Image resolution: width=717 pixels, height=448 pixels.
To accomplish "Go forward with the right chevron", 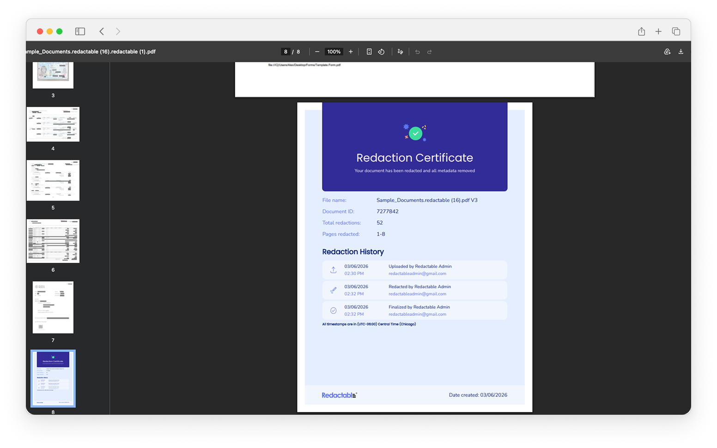I will [118, 31].
